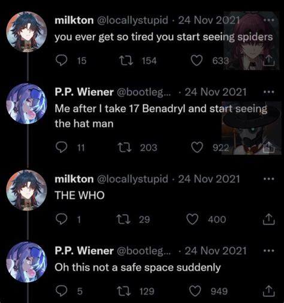The width and height of the screenshot is (284, 303).
Task: Share the 'safe space suddenly' tweet
Action: pos(269,291)
